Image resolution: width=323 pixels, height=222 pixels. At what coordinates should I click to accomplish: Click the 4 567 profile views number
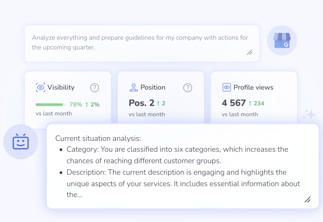coord(234,103)
